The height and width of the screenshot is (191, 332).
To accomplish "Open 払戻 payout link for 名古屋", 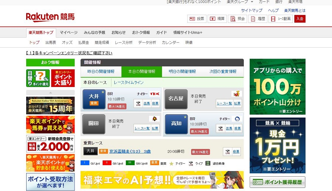I will (x=237, y=104).
